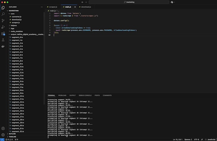Open the PROBLEMS panel tab
217x141 pixels.
[x=62, y=95]
